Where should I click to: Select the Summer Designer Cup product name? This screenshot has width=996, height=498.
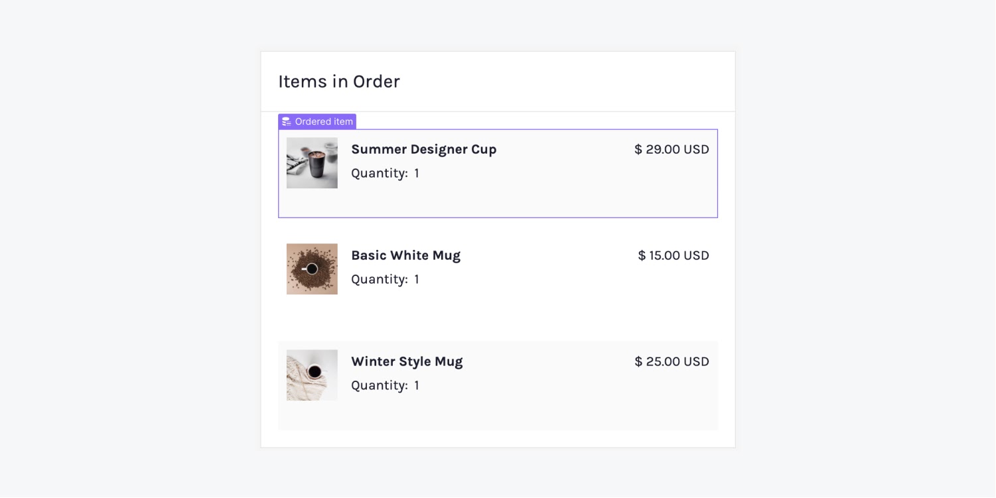click(424, 149)
